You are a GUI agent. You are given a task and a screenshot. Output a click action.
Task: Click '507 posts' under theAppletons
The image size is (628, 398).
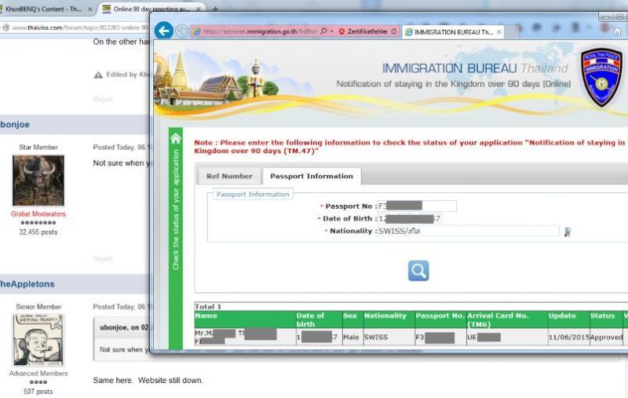pyautogui.click(x=38, y=391)
